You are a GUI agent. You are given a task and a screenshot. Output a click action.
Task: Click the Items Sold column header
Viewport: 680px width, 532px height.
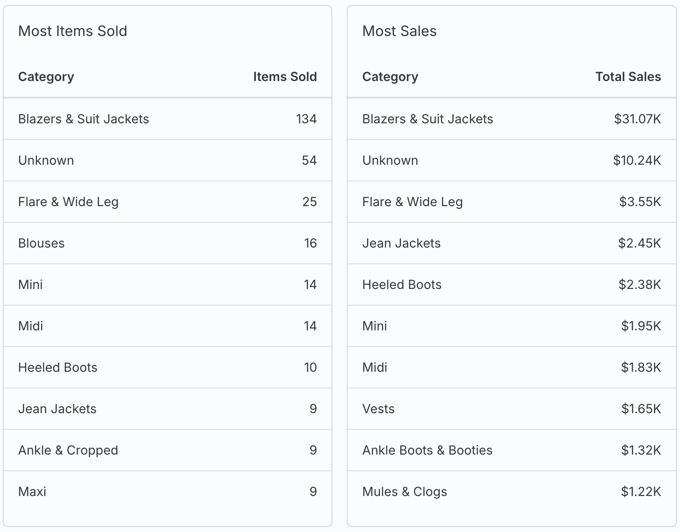point(285,77)
